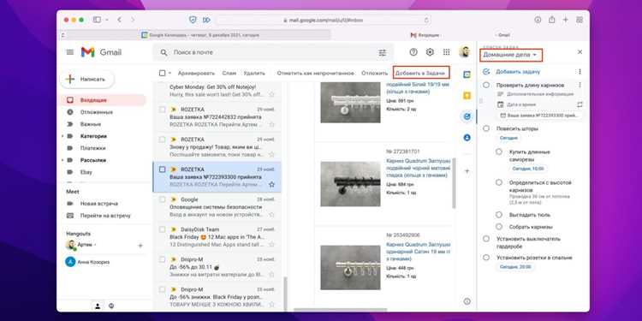Switch to the Входящие Safari tab
Image resolution: width=642 pixels, height=321 pixels.
[425, 35]
